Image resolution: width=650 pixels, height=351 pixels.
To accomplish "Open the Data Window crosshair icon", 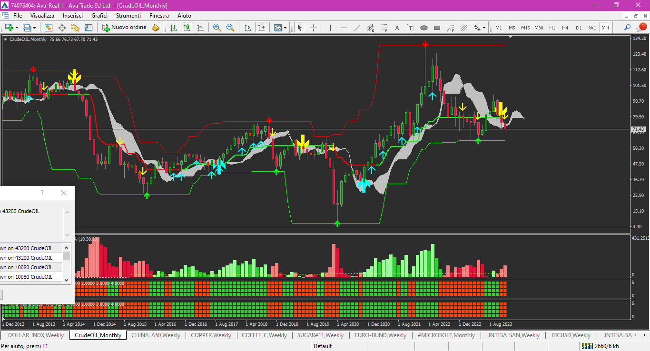I will 62,28.
